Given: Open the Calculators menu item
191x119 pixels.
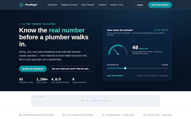Looking at the screenshot, I should pyautogui.click(x=52, y=5).
